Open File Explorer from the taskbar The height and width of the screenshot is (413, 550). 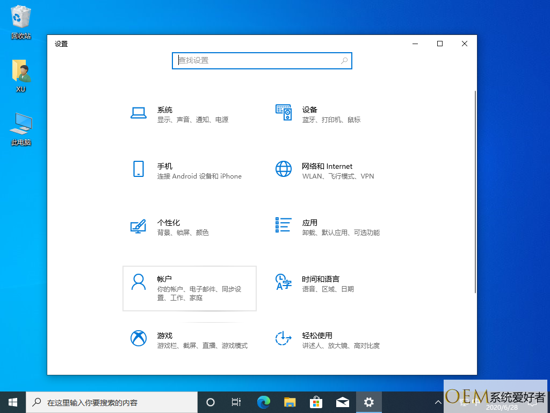(290, 402)
